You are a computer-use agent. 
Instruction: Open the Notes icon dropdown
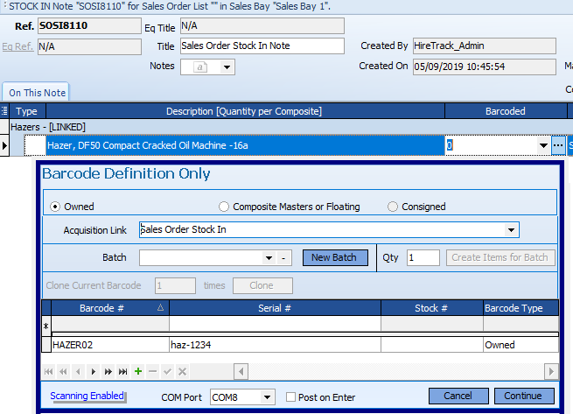click(227, 67)
